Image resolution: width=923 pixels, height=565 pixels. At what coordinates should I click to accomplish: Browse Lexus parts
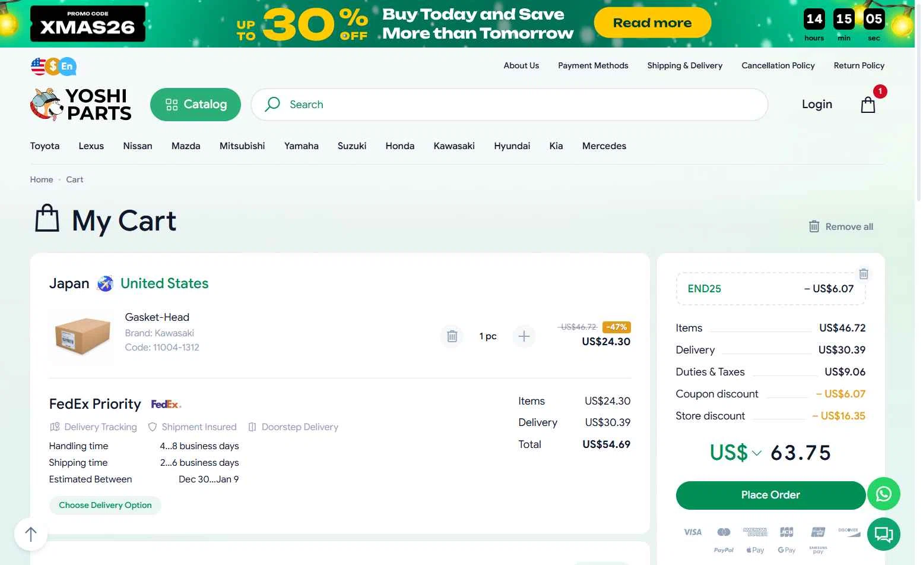coord(91,146)
